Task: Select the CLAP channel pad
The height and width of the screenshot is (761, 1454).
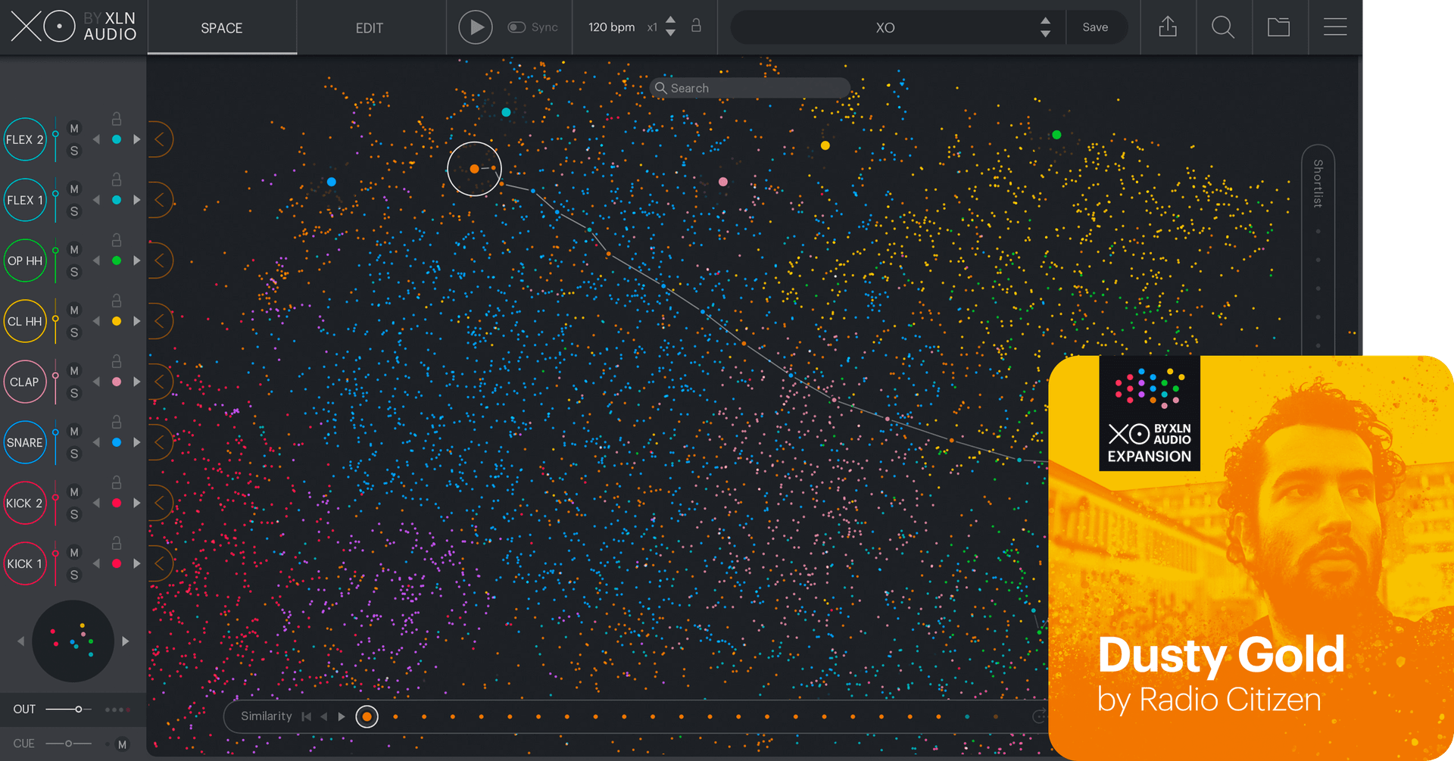Action: [x=25, y=382]
